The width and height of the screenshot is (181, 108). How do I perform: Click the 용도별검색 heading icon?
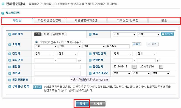point(3,13)
